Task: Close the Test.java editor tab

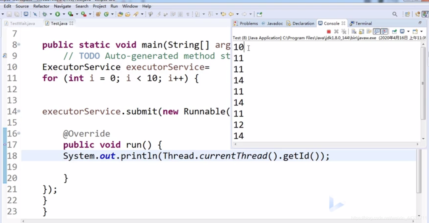Action: click(71, 23)
